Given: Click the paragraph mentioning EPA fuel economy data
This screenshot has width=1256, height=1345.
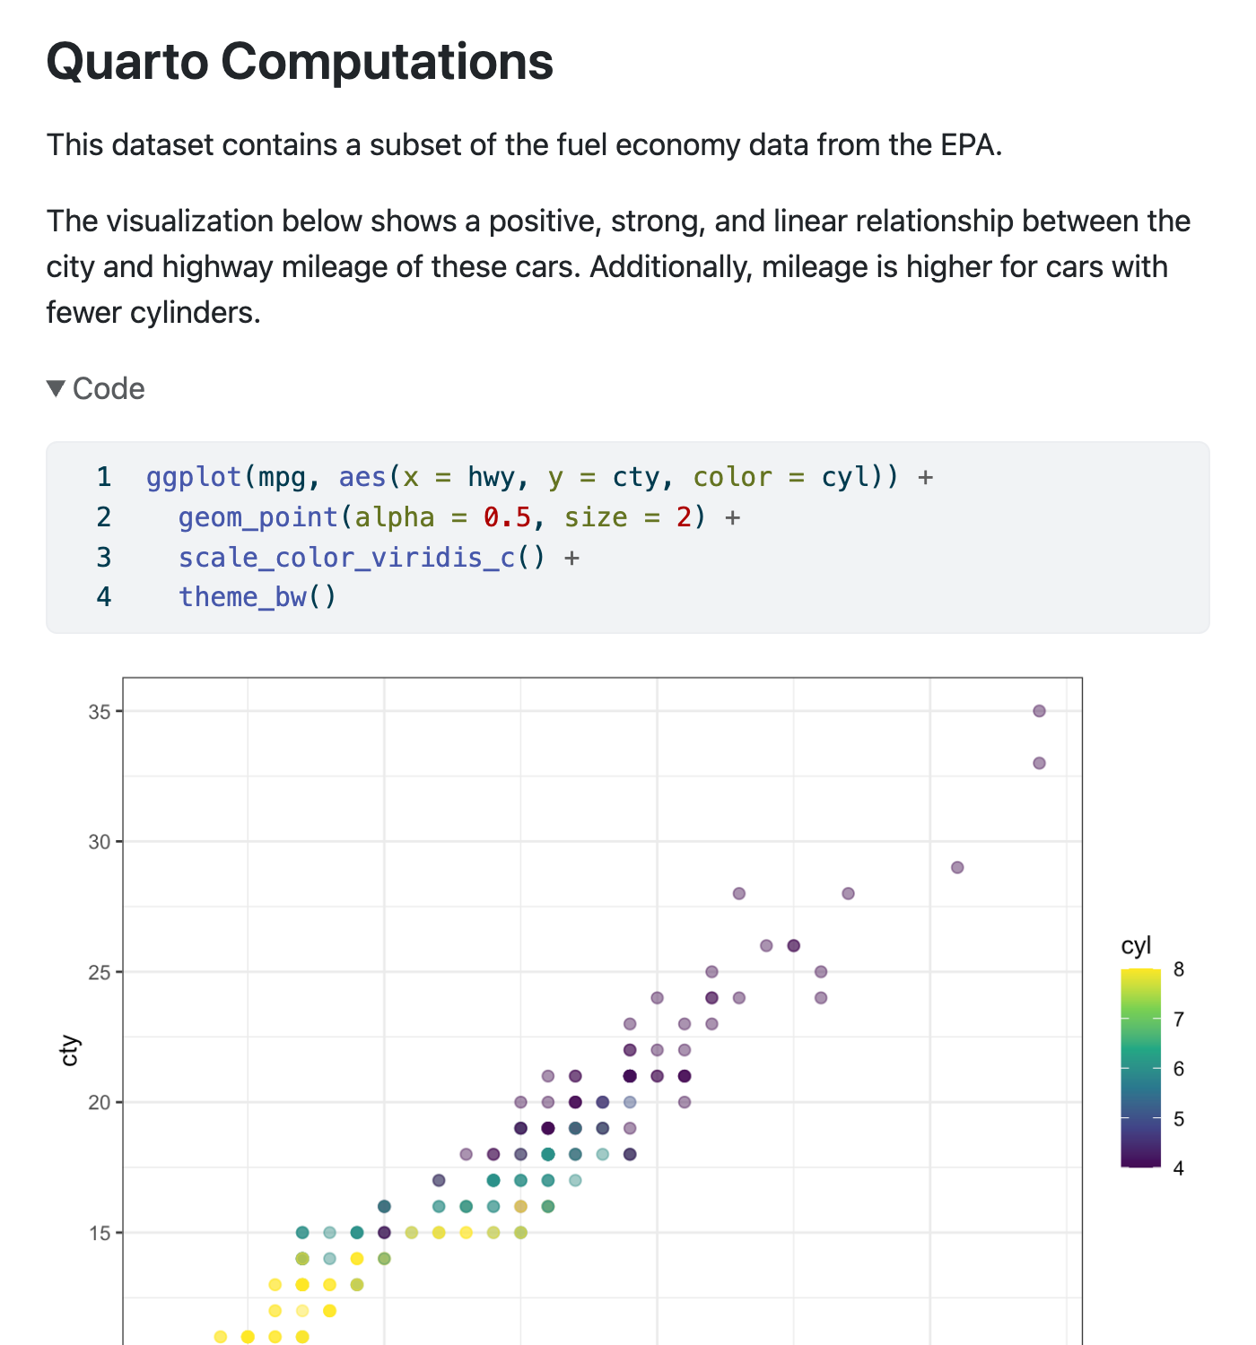Looking at the screenshot, I should click(525, 144).
